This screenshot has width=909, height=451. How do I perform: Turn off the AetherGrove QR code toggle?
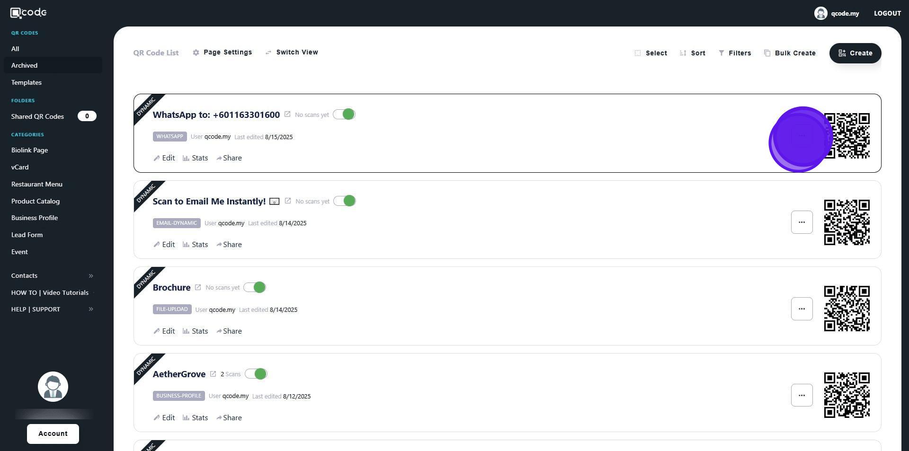[x=256, y=374]
